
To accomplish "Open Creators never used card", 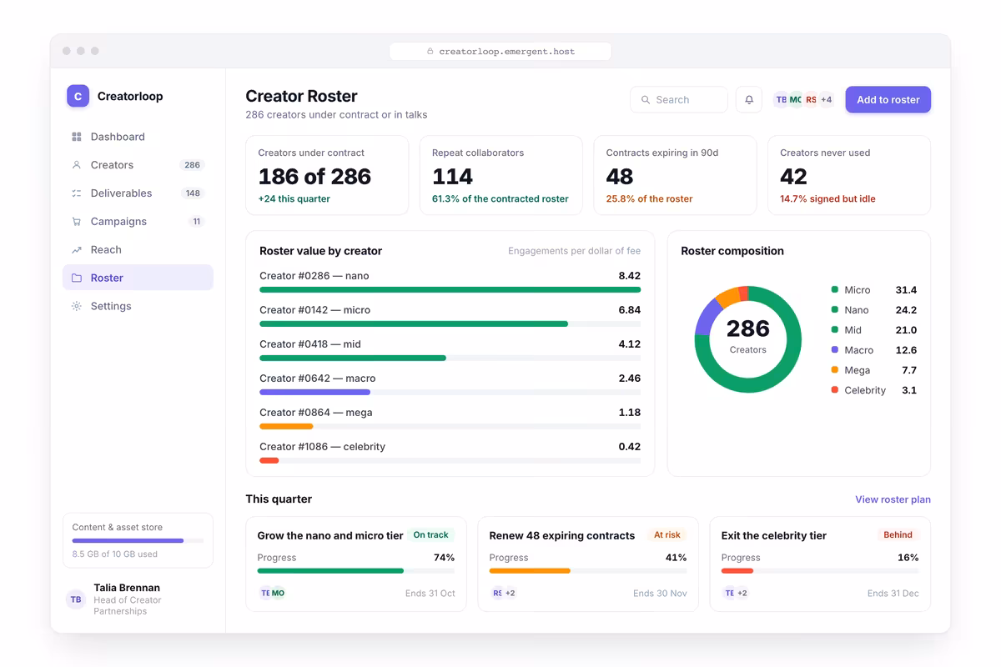I will 849,176.
